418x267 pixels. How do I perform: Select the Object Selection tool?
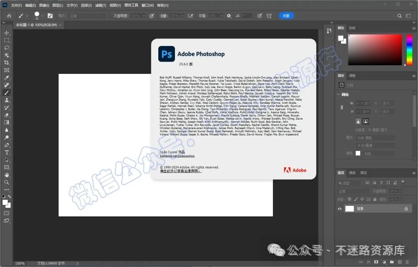7,55
